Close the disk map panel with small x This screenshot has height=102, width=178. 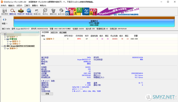pos(1,17)
